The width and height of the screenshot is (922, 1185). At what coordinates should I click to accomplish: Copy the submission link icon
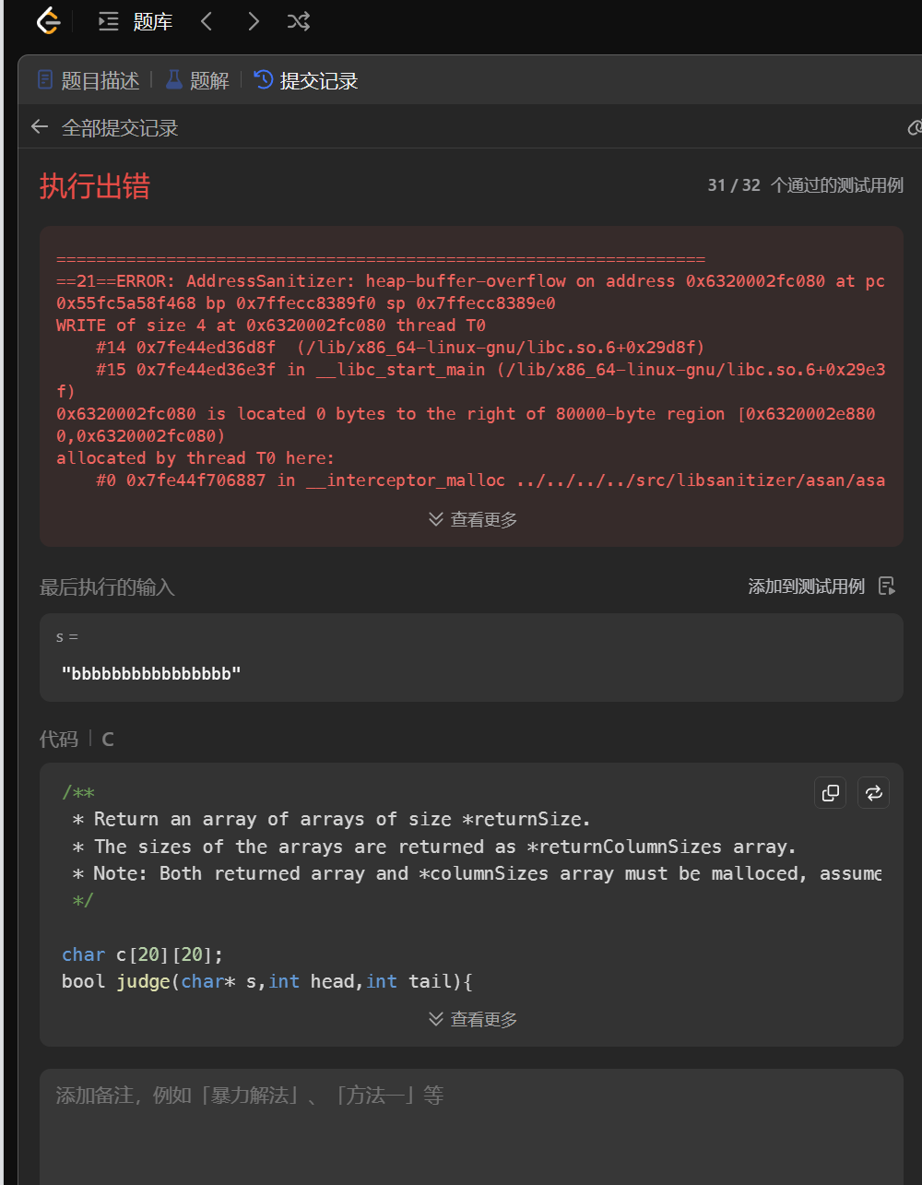915,127
